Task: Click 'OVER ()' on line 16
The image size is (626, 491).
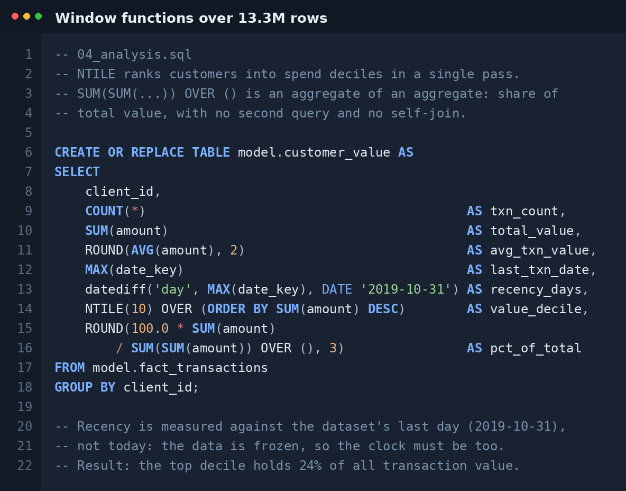Action: click(x=288, y=348)
